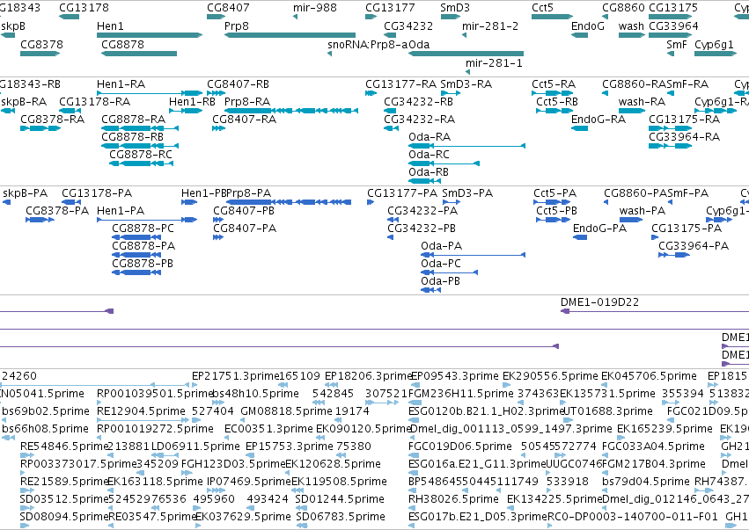Click the Oda-RC transcript
Screen dimensions: 749x530
[444, 163]
